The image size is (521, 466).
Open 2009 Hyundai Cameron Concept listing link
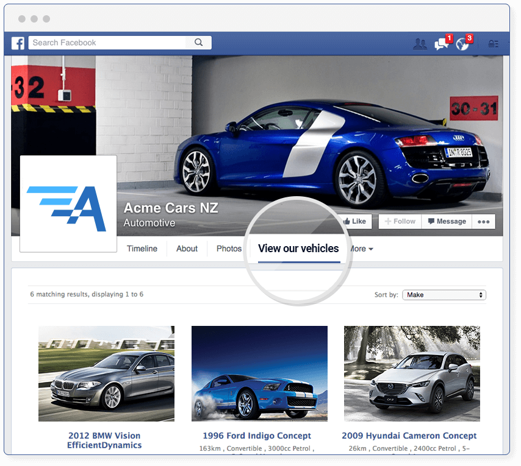pos(409,436)
